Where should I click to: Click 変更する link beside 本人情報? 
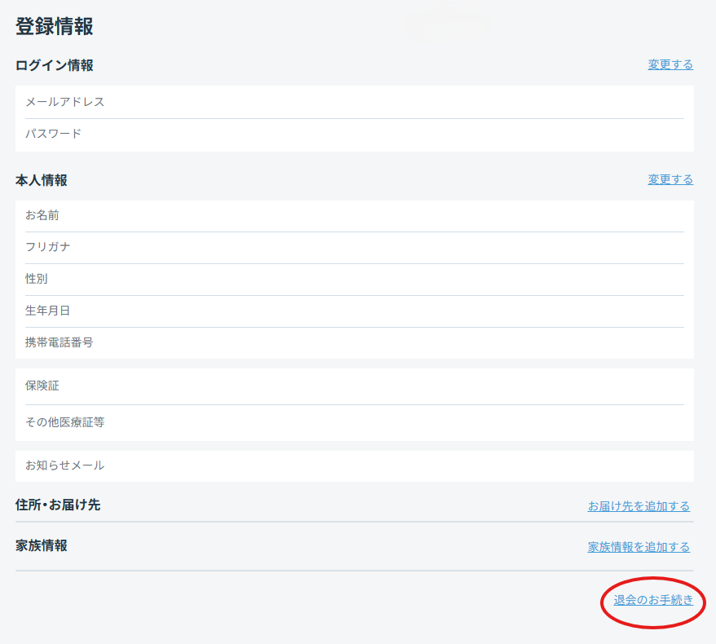tap(670, 179)
